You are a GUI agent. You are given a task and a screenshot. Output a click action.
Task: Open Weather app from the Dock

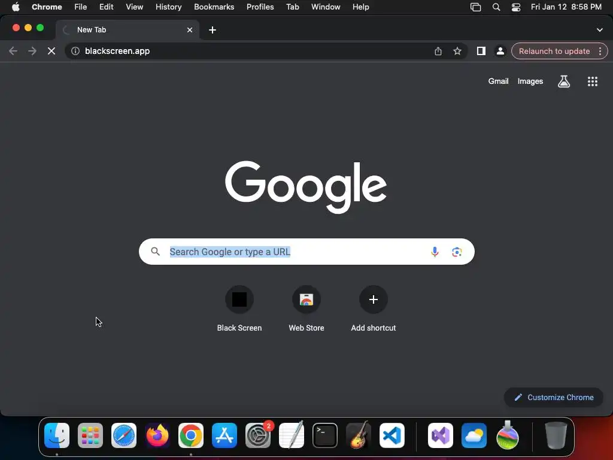474,435
